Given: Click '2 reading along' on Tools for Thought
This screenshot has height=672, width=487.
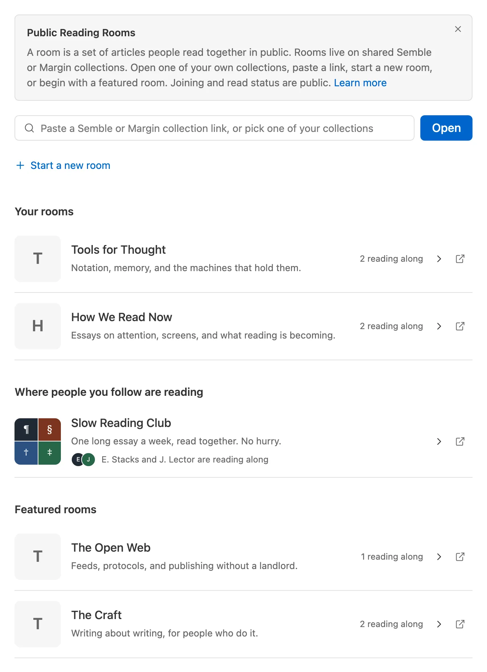Looking at the screenshot, I should click(391, 259).
